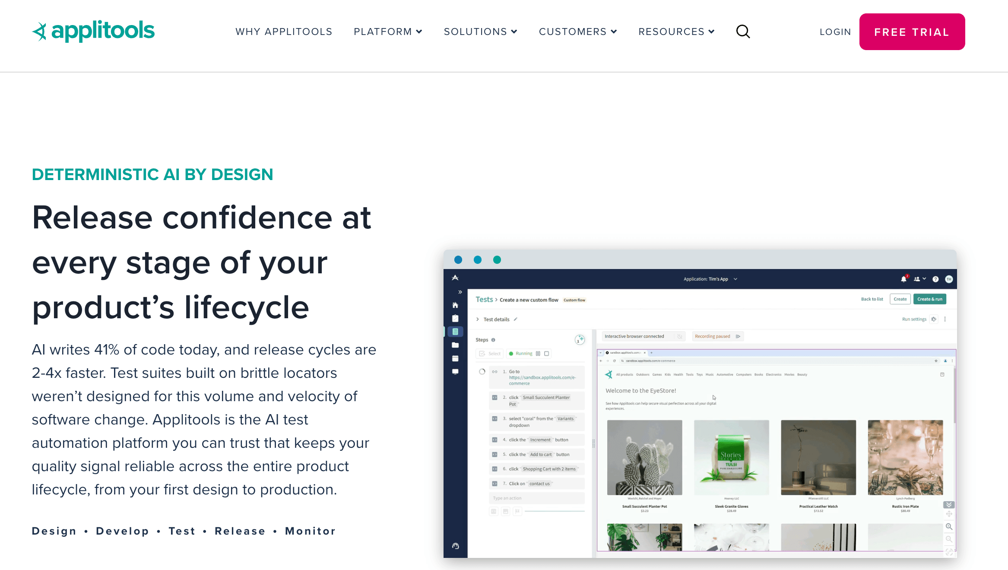Screen dimensions: 1008x570
Task: Click the 'Monitor' lifecycle word
Action: point(310,531)
